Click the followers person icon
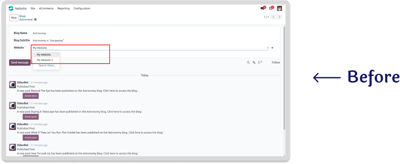This screenshot has width=400, height=164. tap(260, 63)
